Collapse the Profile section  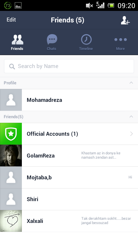point(131,83)
